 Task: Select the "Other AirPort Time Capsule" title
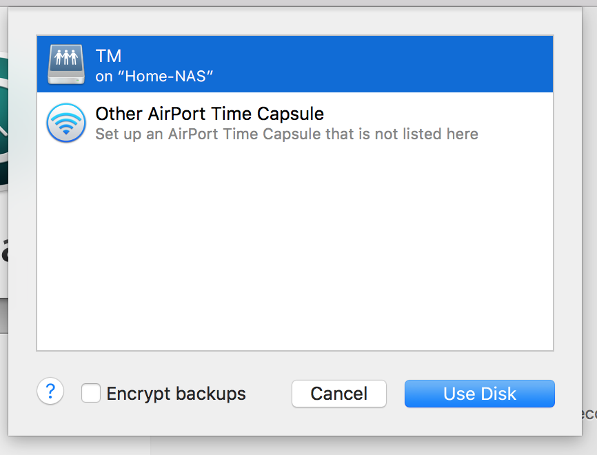tap(210, 113)
